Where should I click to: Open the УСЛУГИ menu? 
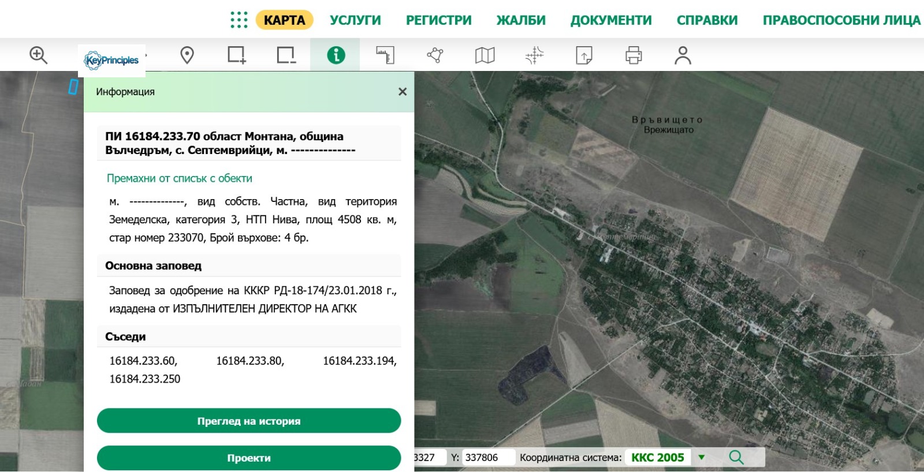(355, 20)
